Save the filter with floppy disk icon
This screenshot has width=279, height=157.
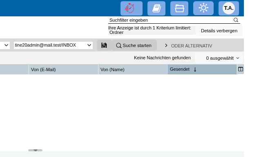click(104, 45)
